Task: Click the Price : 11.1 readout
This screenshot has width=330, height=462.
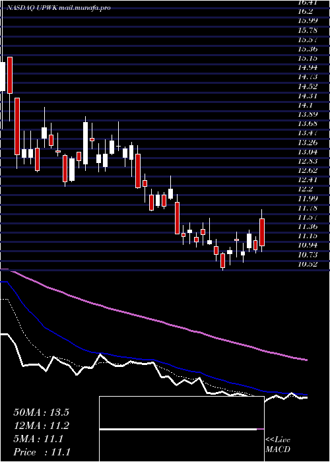Action: [x=42, y=452]
